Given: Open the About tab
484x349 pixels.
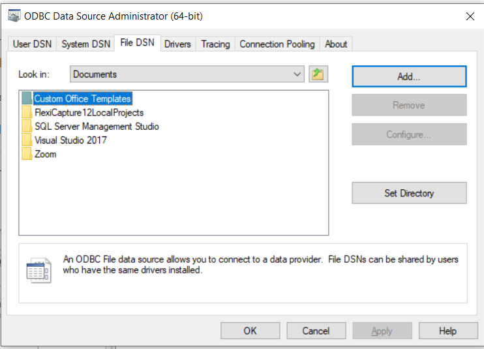Looking at the screenshot, I should pos(336,44).
